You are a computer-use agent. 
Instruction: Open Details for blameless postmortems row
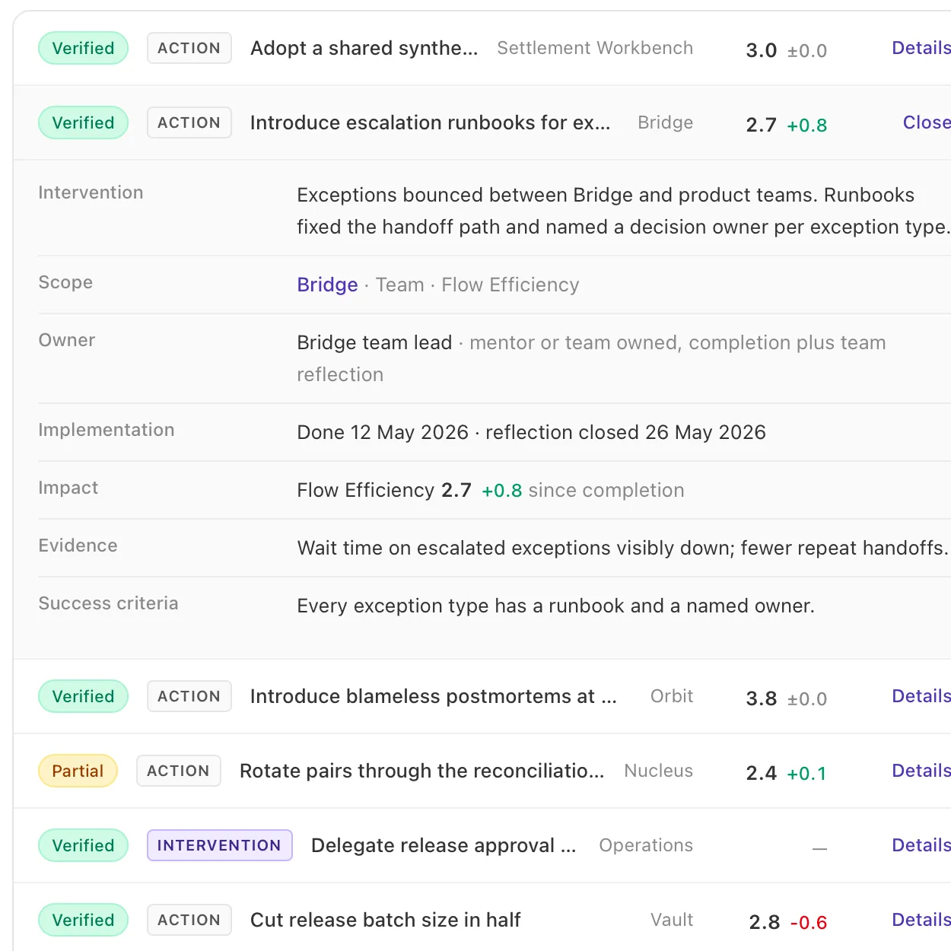click(921, 696)
